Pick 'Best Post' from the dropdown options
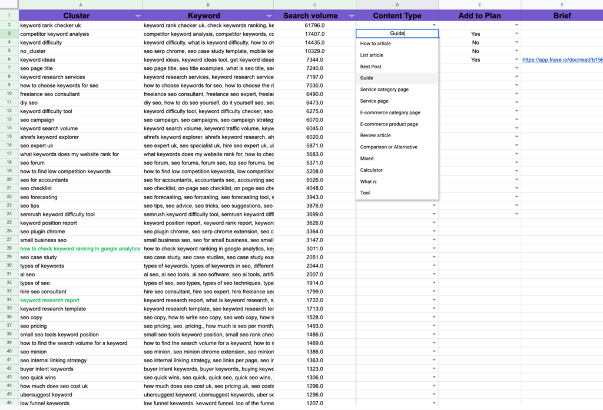This screenshot has width=603, height=410. pos(371,67)
